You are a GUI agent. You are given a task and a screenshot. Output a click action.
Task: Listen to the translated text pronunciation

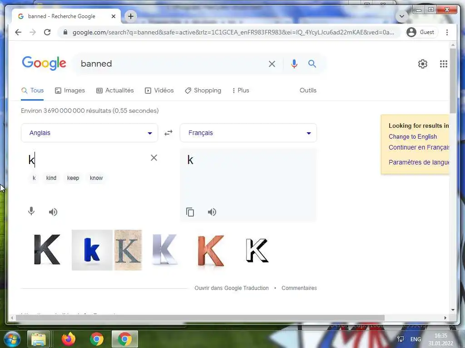tap(212, 212)
